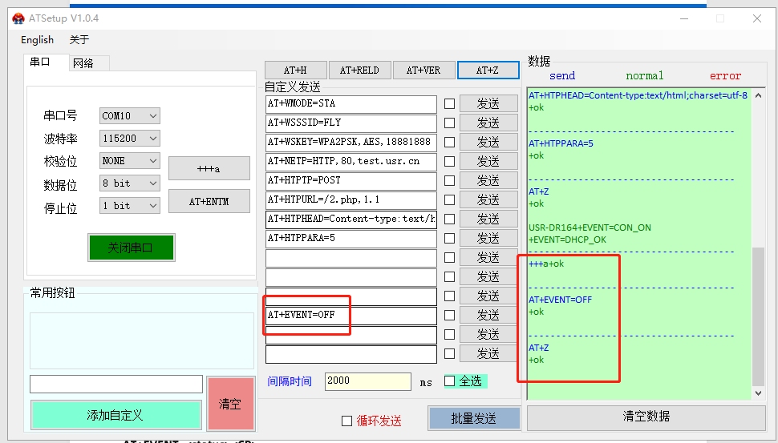Click the 批量发送 batch send button
The height and width of the screenshot is (443, 778).
(473, 418)
